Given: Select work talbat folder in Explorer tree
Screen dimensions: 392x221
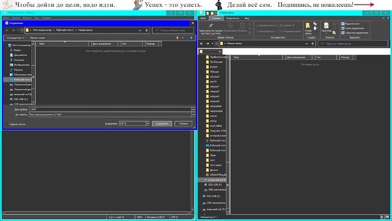Looking at the screenshot, I should (x=214, y=126).
